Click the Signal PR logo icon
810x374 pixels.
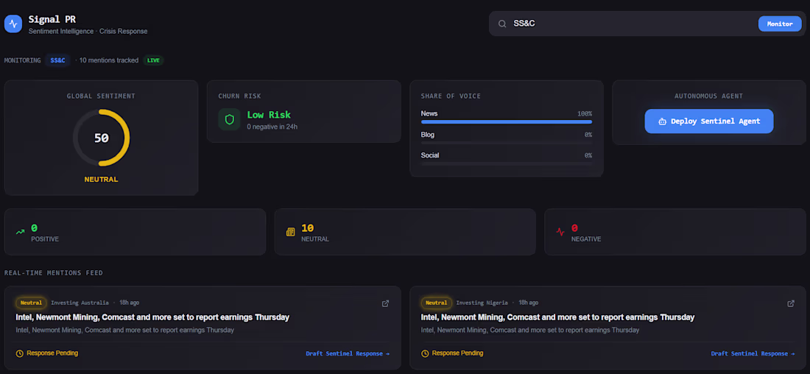pyautogui.click(x=13, y=24)
